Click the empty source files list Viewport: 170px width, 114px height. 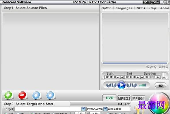[x=51, y=51]
